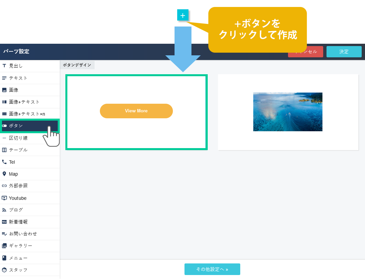Select the 新着情報 menu item

point(18,222)
